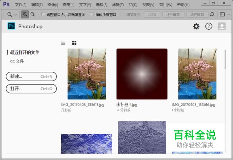The image size is (233, 160).
Task: Open the 图层(L) menu
Action: pyautogui.click(x=68, y=5)
